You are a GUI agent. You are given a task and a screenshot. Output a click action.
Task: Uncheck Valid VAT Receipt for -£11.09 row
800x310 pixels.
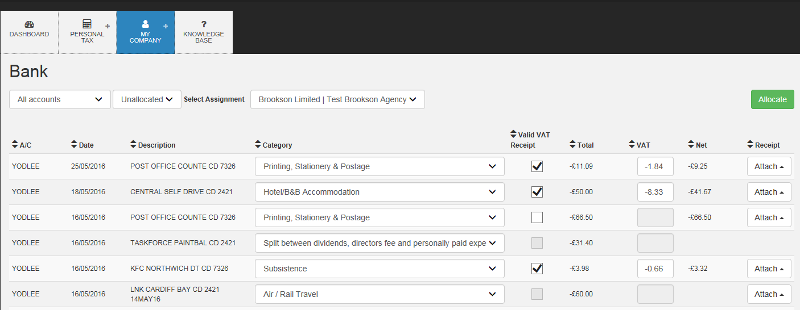537,166
